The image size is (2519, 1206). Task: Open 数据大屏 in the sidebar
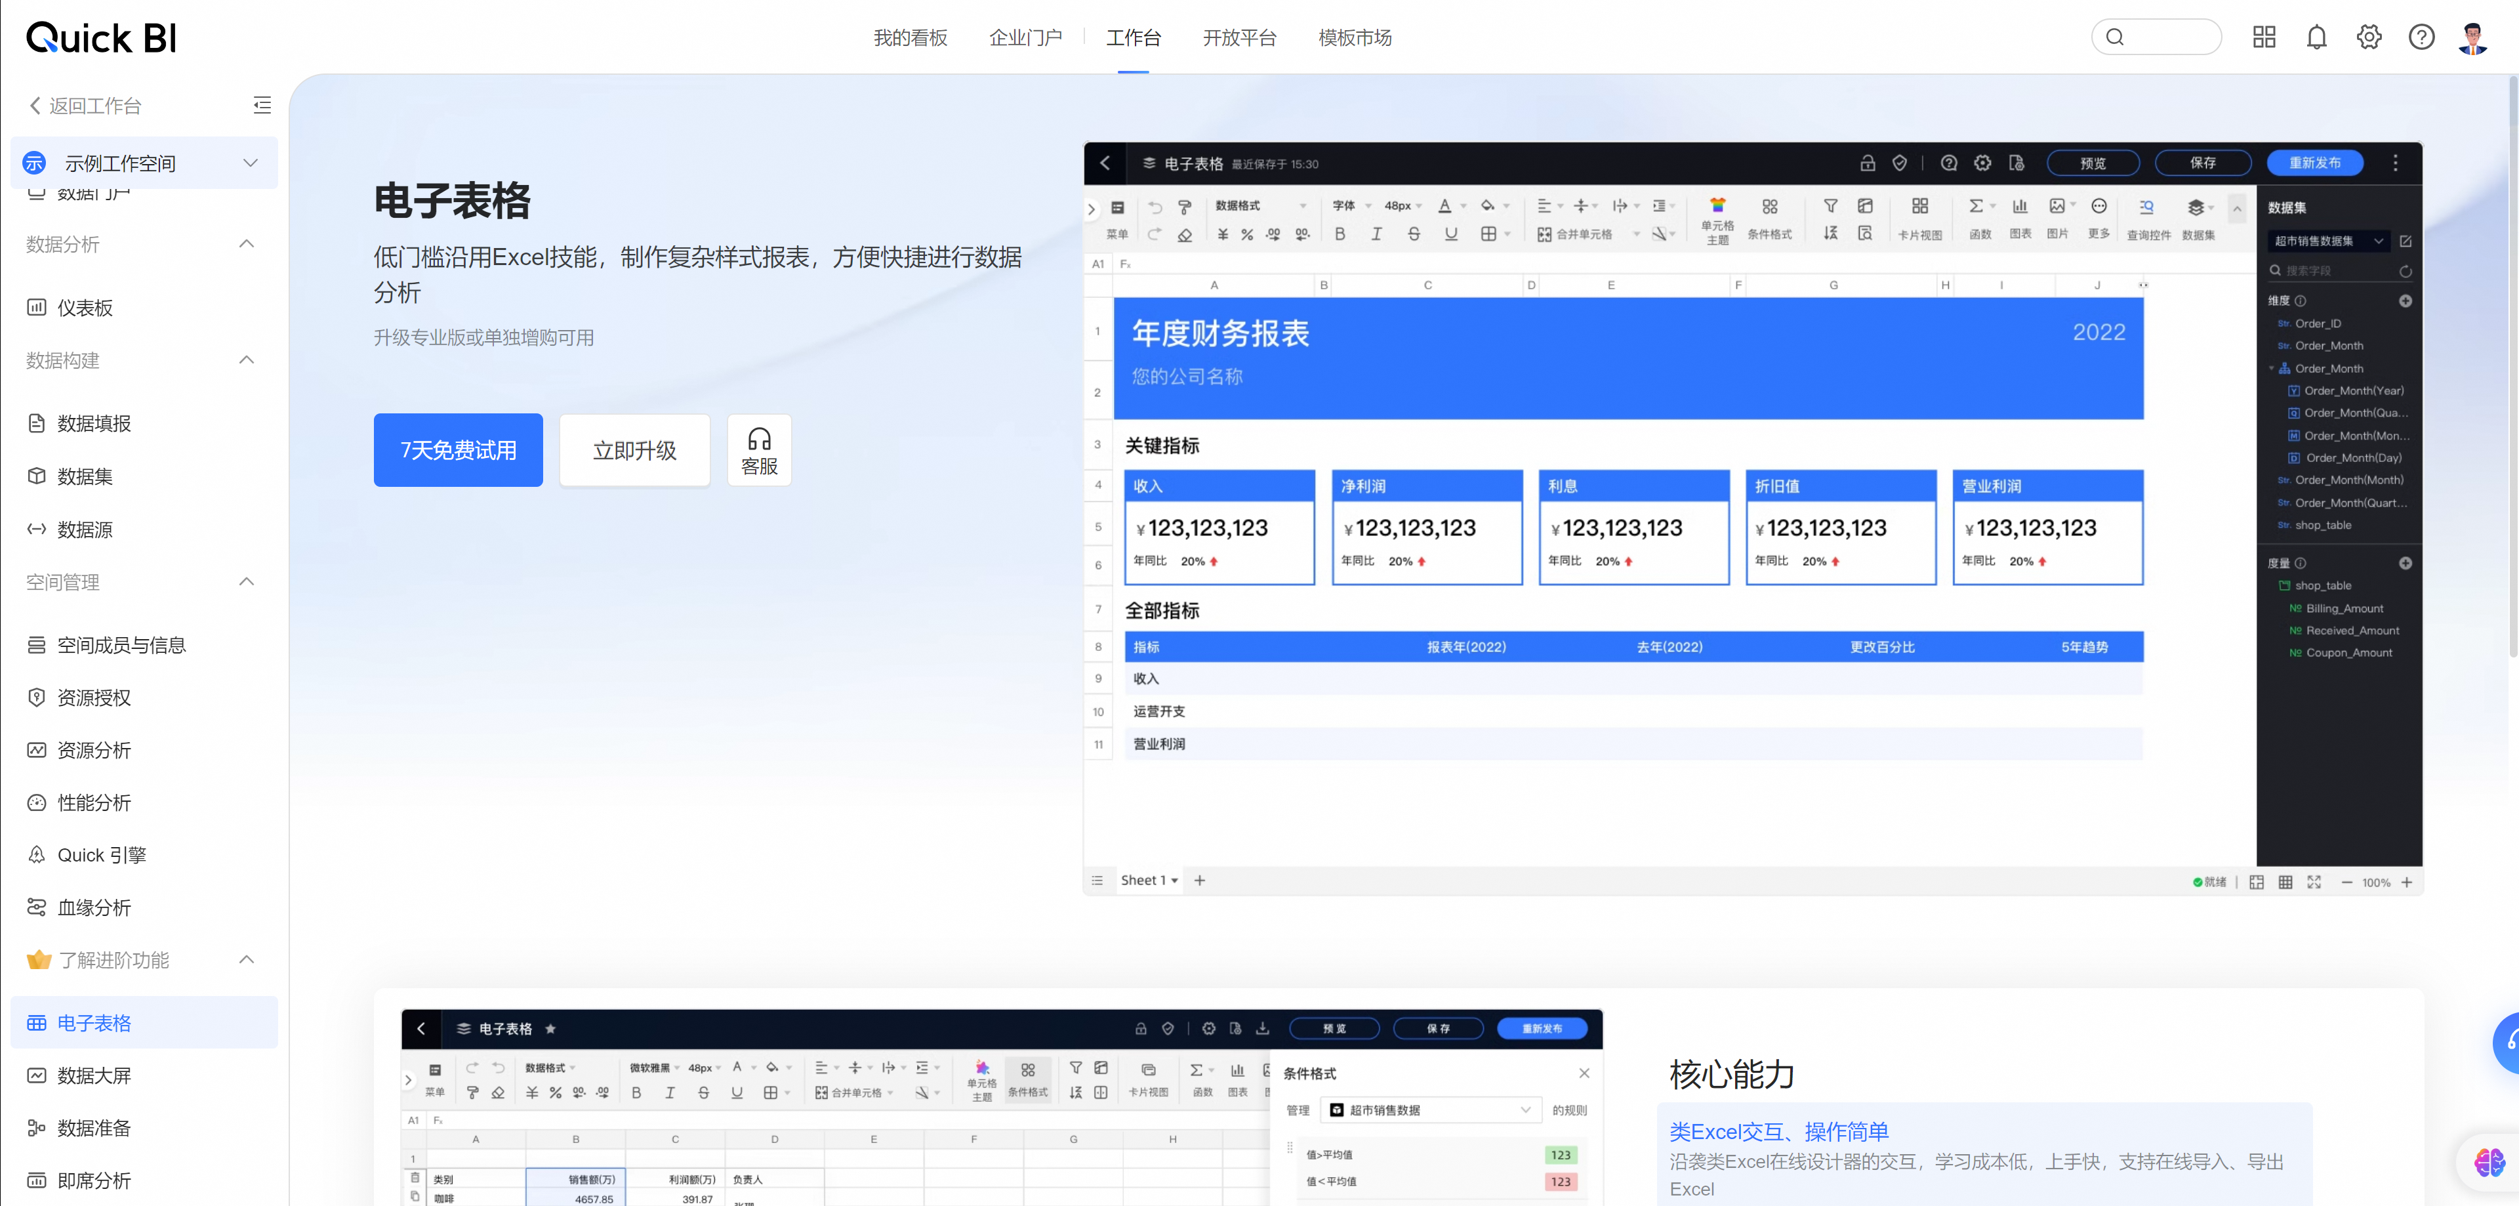point(94,1075)
